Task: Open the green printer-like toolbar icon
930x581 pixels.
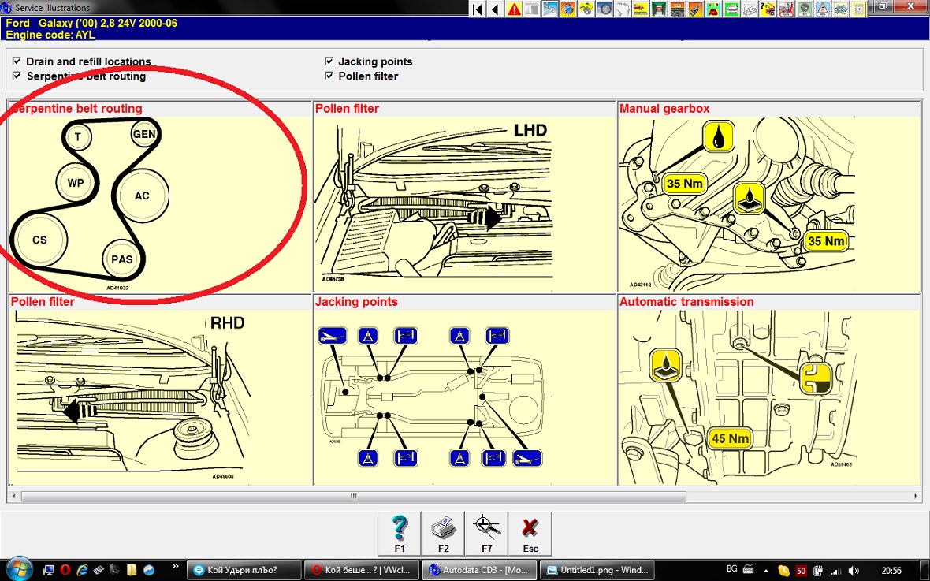Action: click(x=732, y=9)
